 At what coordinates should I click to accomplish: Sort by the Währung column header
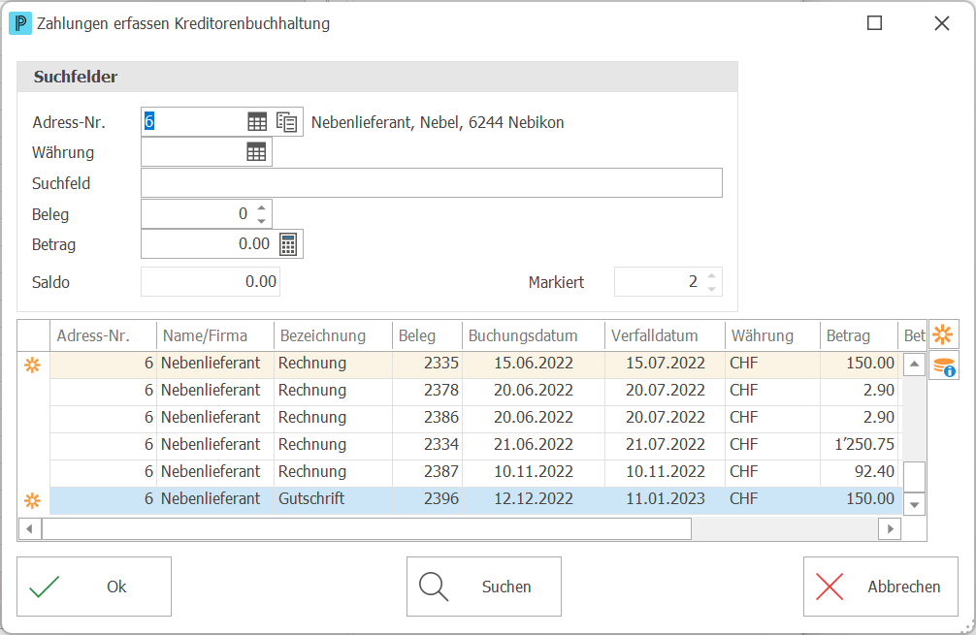[x=772, y=335]
